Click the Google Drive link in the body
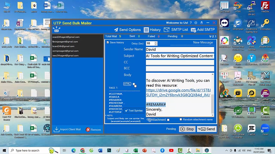This screenshot has height=154, width=275. pos(178,93)
